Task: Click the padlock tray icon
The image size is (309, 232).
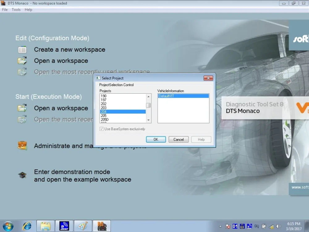Action: click(242, 226)
